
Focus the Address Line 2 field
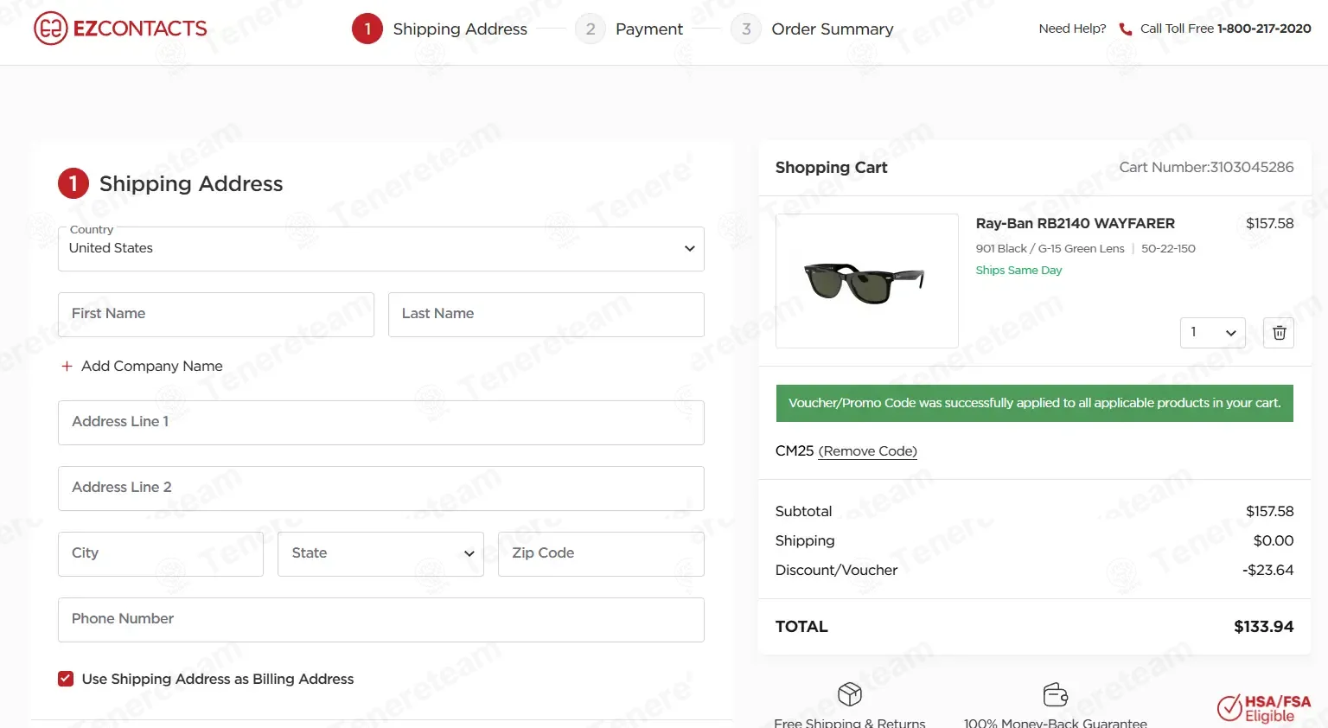381,489
